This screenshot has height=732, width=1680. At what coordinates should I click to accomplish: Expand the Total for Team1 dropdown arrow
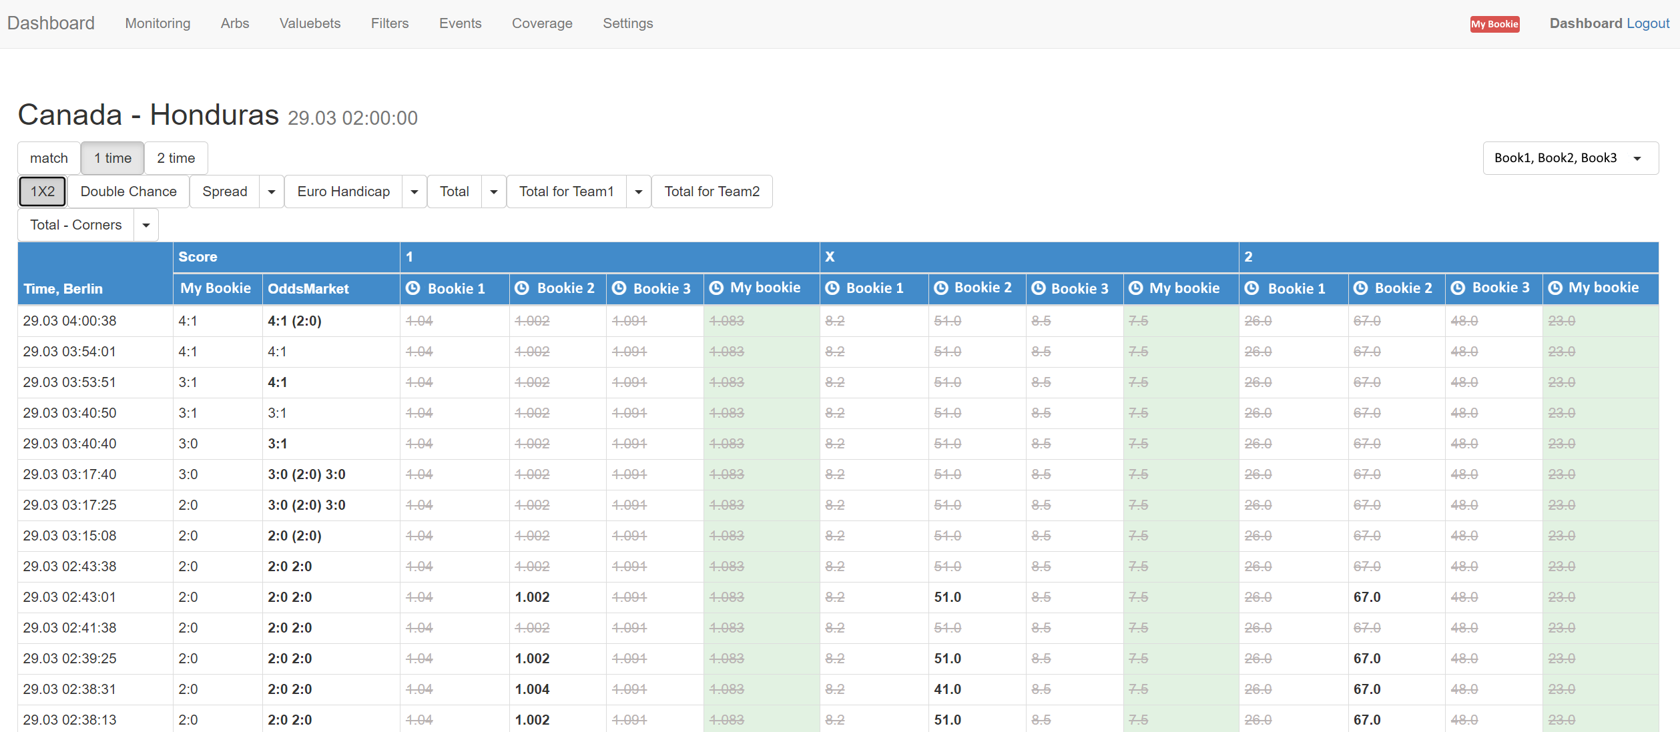639,192
